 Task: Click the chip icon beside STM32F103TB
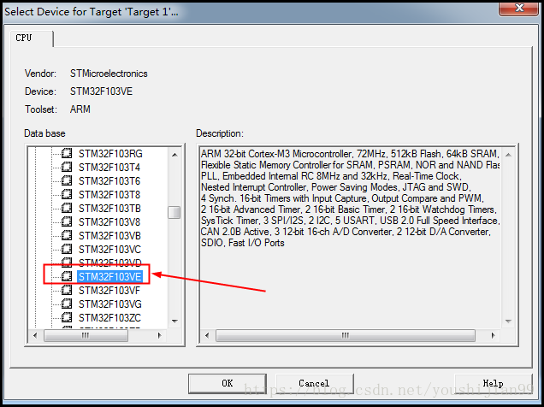(x=67, y=208)
